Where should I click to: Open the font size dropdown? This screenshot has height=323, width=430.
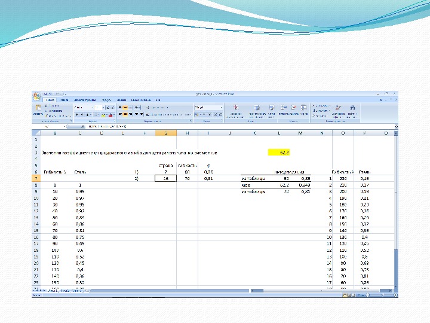[103, 108]
